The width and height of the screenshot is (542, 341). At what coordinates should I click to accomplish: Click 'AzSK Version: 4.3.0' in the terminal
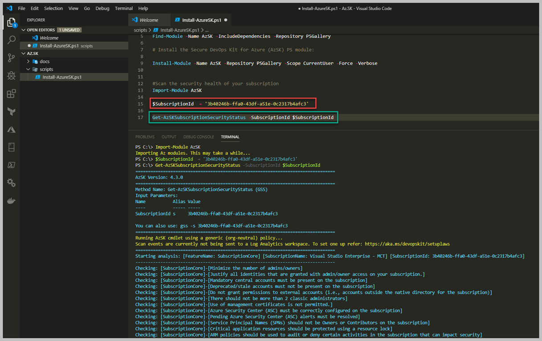159,177
